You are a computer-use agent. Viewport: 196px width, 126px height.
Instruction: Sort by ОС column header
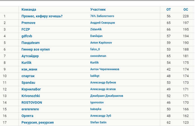(x=186, y=10)
